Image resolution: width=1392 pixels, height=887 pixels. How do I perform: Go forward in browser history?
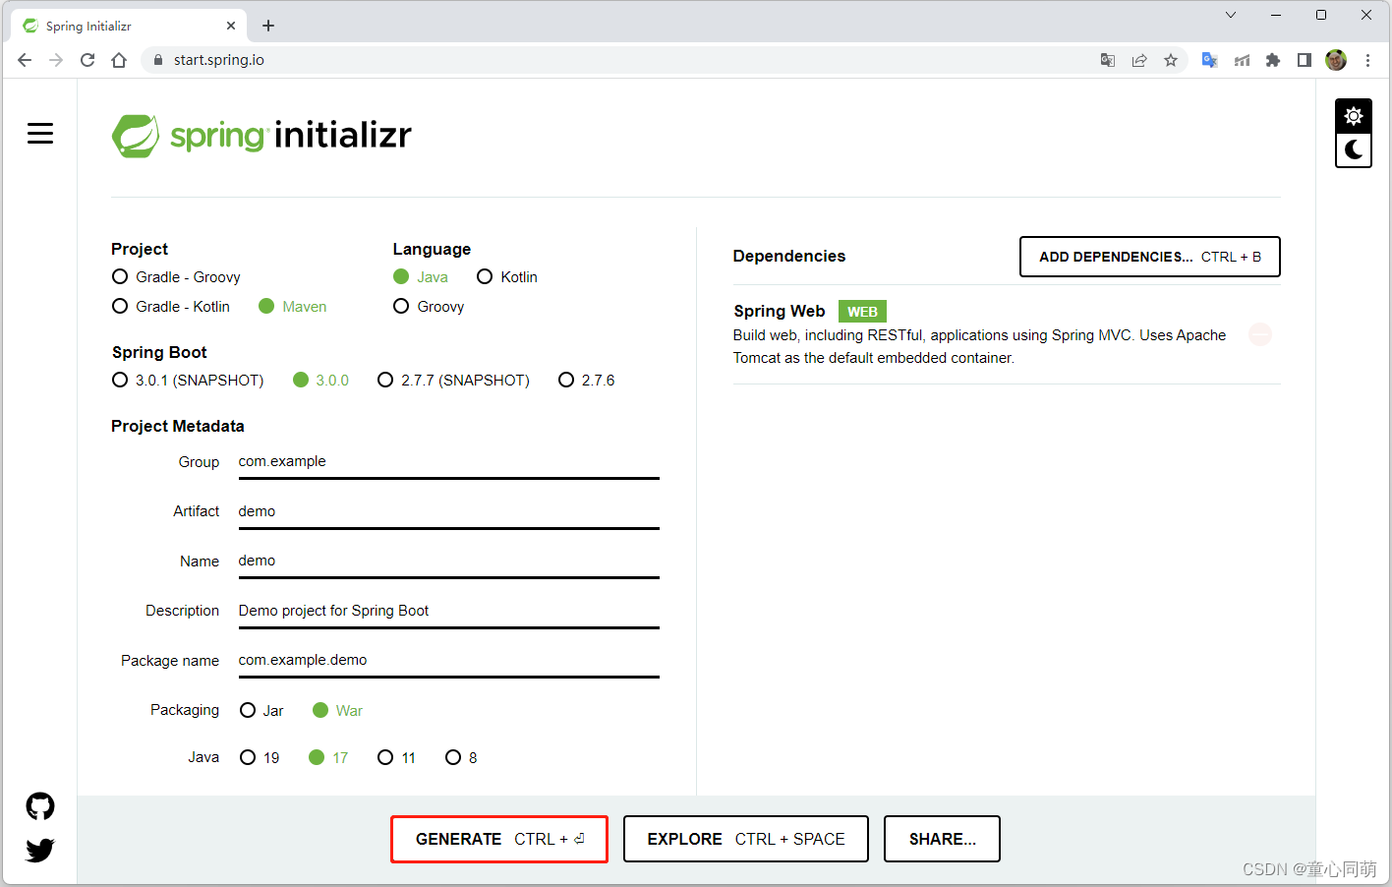coord(56,60)
